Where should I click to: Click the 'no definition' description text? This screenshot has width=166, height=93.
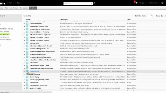click(x=64, y=60)
